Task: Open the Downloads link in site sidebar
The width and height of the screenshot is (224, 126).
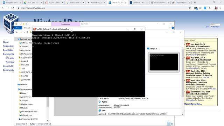Action: point(8,50)
